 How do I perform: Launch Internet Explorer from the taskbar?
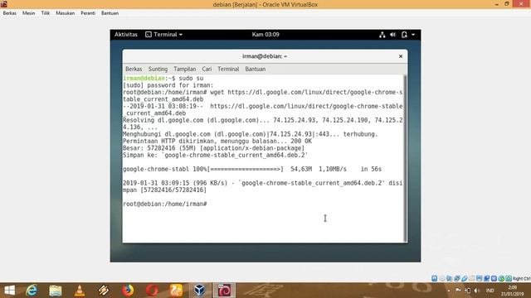[32, 291]
